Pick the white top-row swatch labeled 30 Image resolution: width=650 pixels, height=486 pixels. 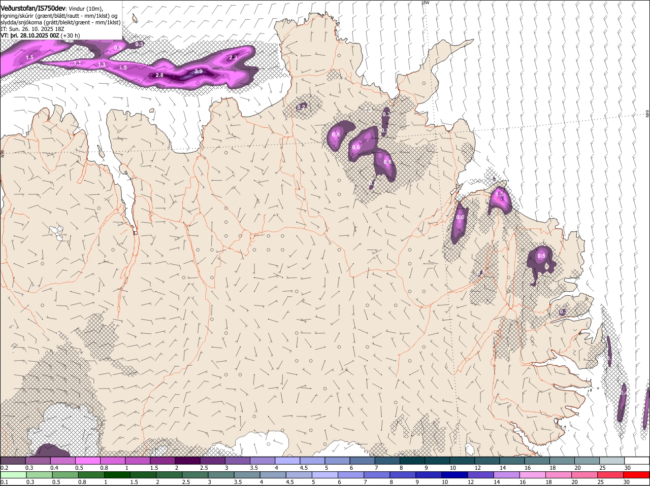(637, 460)
